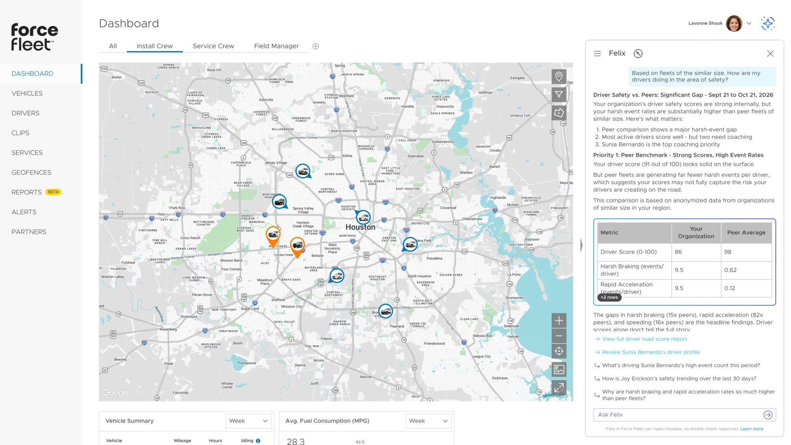Click the Idling info icon

(x=258, y=441)
